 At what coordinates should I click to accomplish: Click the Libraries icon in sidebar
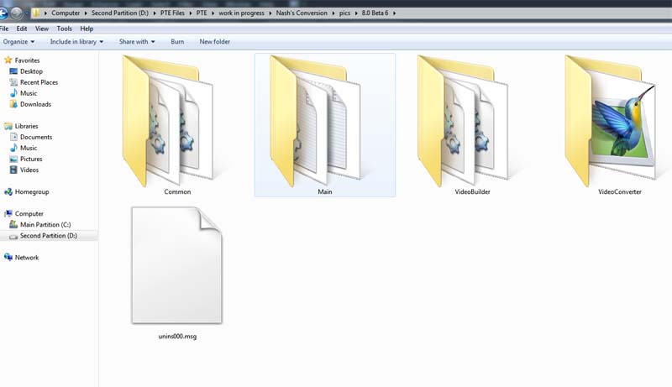(8, 126)
